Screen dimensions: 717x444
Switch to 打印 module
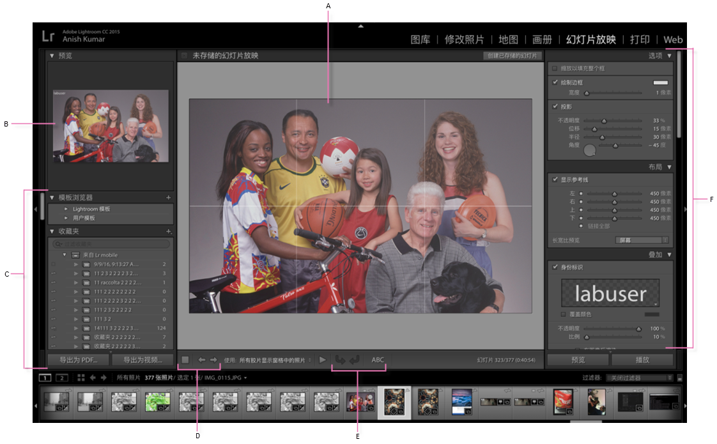(x=640, y=40)
